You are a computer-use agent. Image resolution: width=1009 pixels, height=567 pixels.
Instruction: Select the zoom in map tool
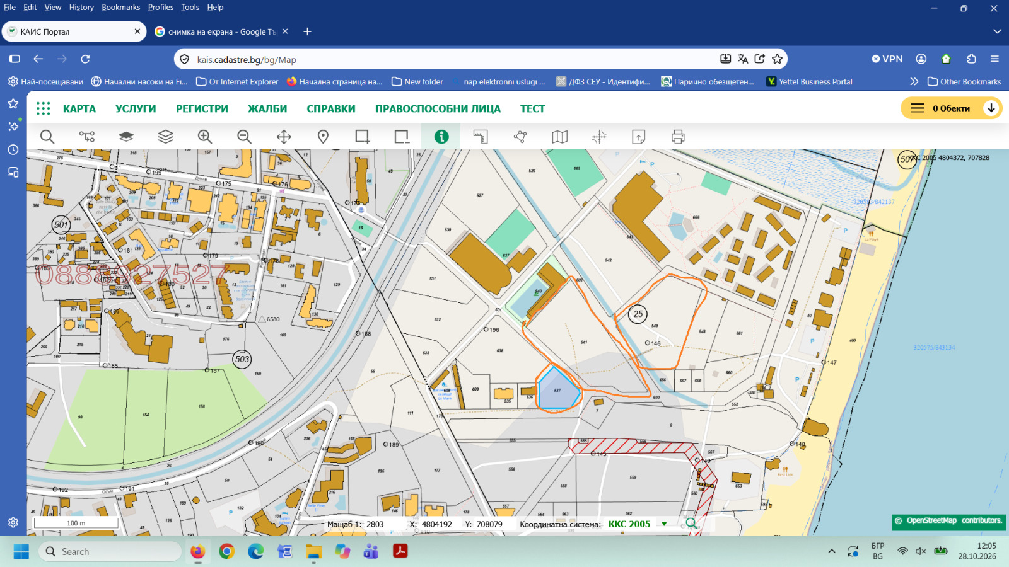[x=205, y=137]
